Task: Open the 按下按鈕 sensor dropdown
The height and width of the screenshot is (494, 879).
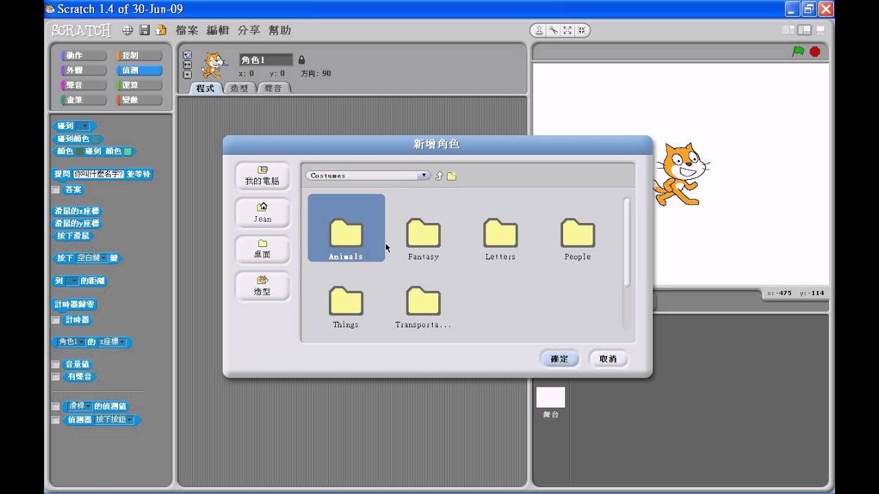Action: click(x=115, y=420)
